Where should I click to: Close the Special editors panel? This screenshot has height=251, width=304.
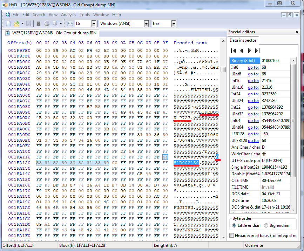pyautogui.click(x=297, y=32)
